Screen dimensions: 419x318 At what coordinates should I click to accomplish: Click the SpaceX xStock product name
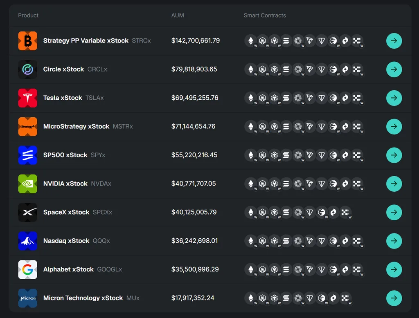point(66,212)
